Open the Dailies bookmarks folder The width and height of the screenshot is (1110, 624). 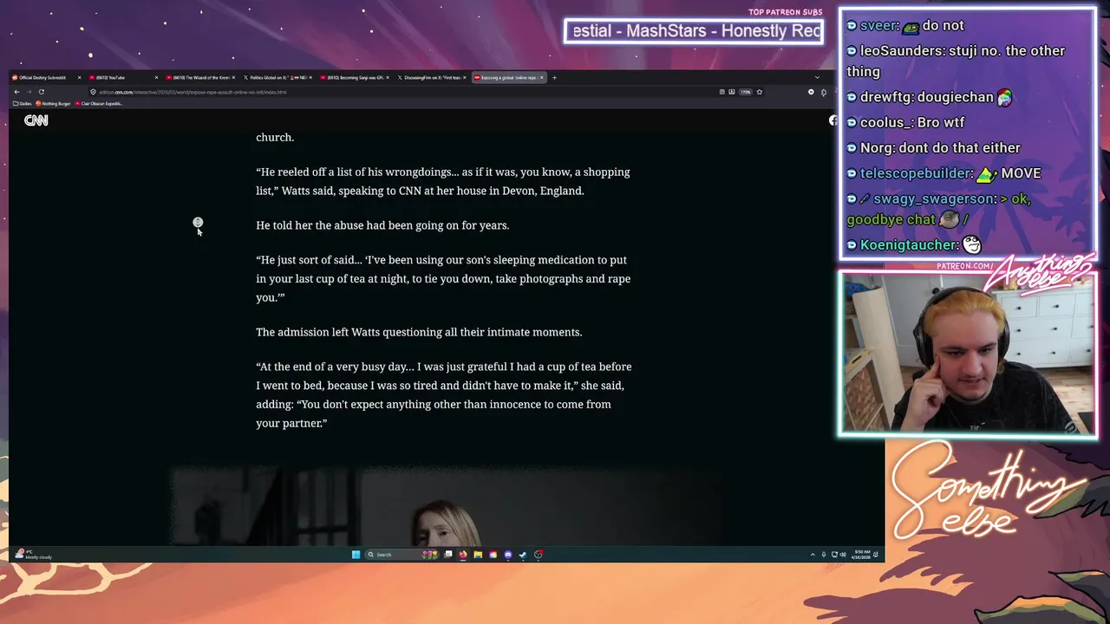[x=23, y=104]
